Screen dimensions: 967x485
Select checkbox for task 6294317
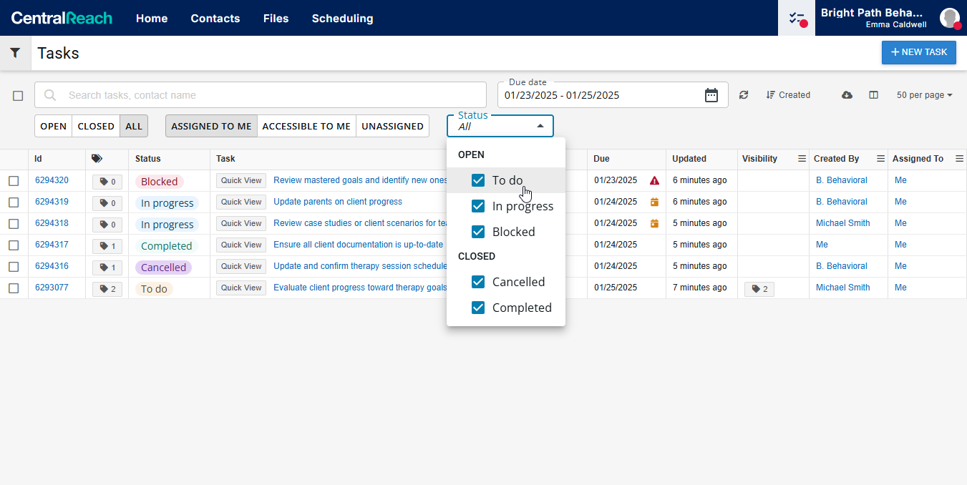pos(14,245)
